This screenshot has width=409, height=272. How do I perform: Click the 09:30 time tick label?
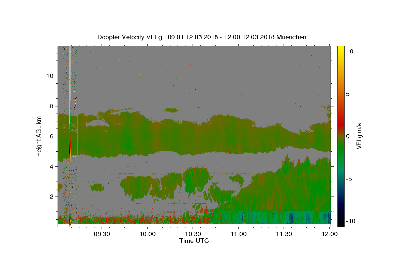[102, 234]
